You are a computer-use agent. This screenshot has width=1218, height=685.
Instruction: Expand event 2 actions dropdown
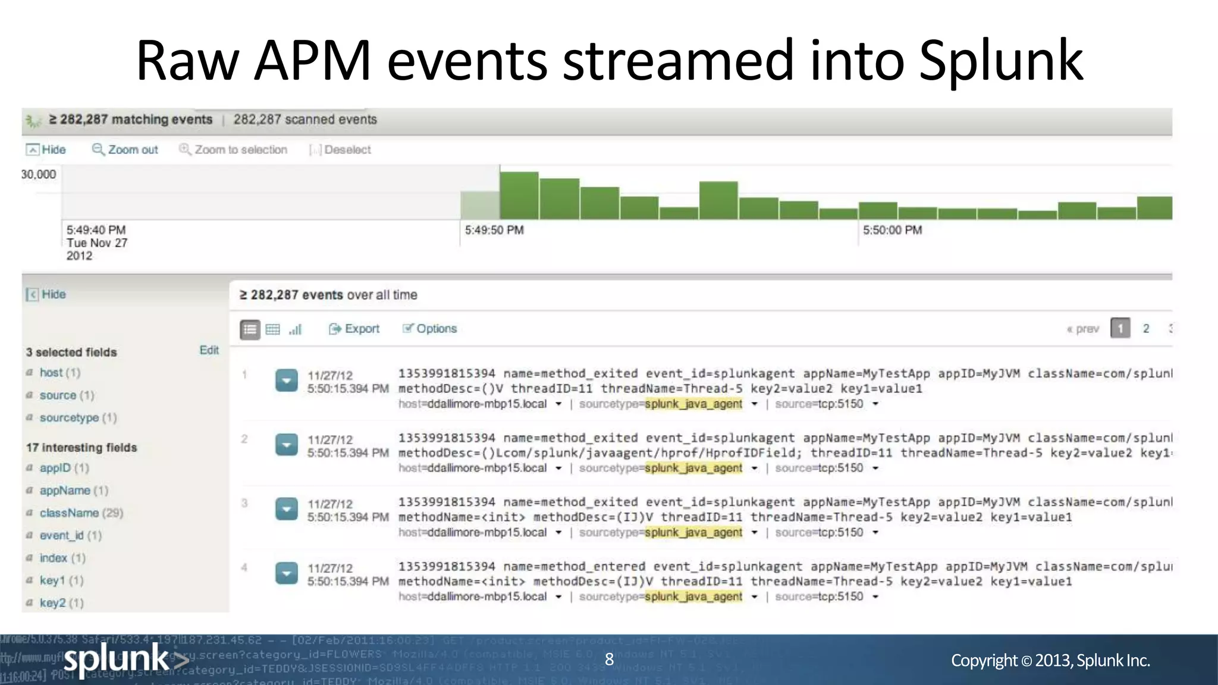[x=287, y=445]
